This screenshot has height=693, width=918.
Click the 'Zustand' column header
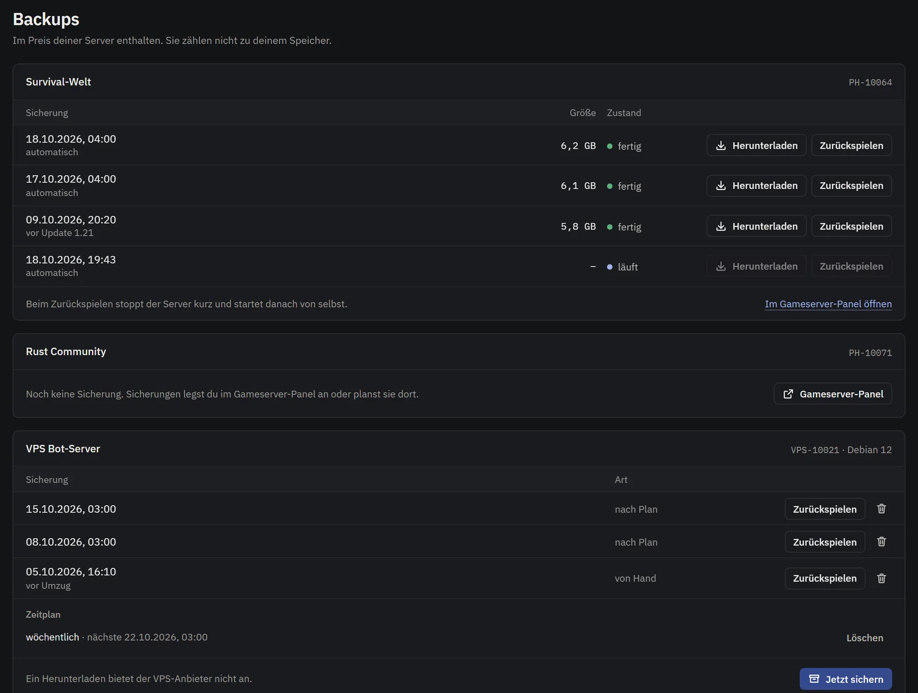click(x=624, y=113)
